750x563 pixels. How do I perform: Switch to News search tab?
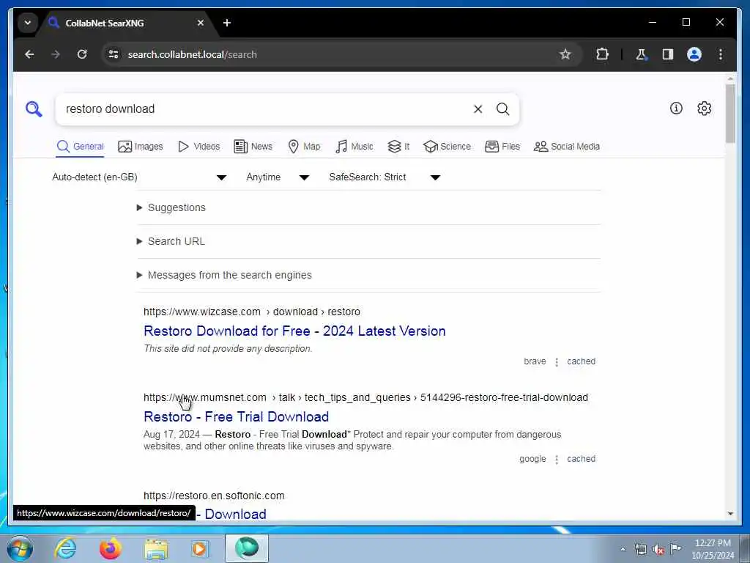point(253,147)
